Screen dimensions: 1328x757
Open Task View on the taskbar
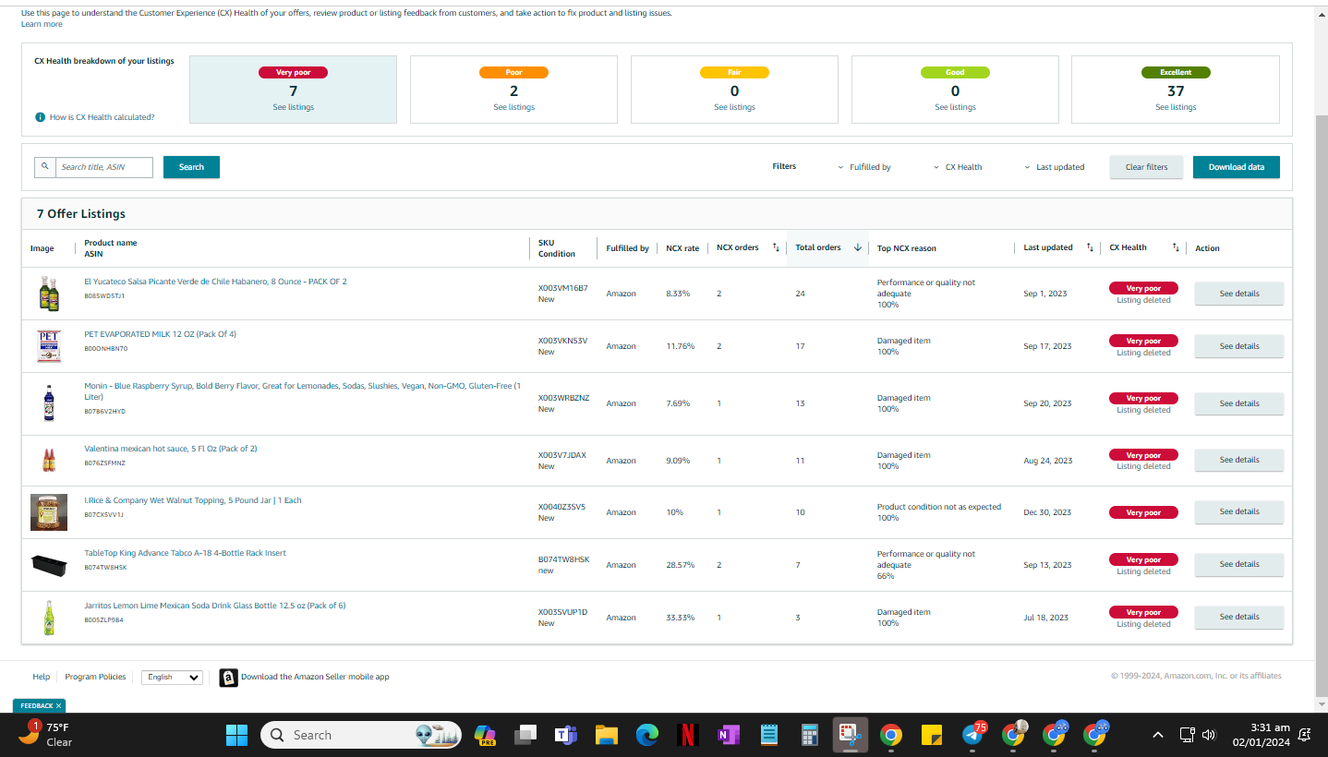pos(525,735)
